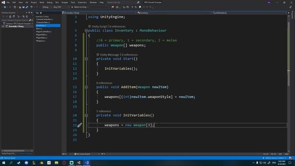Open the File menu
The width and height of the screenshot is (295, 166).
pyautogui.click(x=8, y=2)
